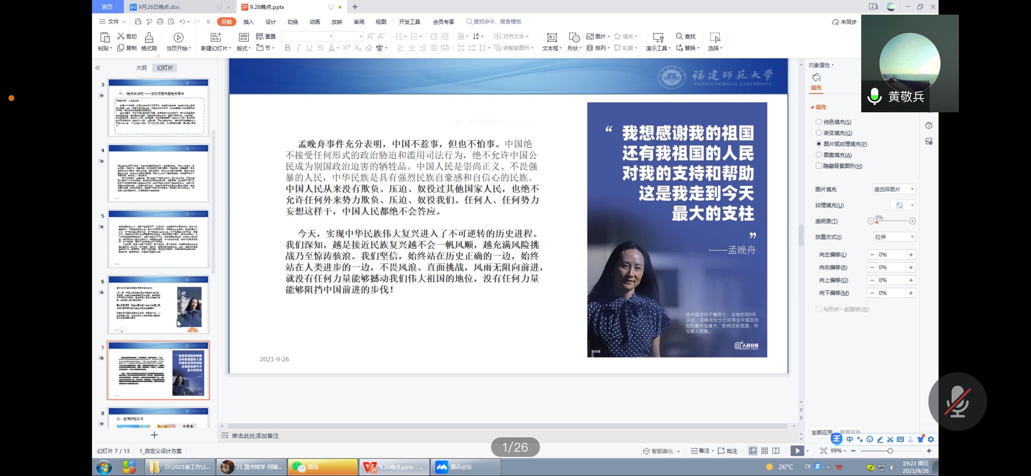Image resolution: width=1031 pixels, height=476 pixels.
Task: Open the shapes 形状 tool
Action: [574, 38]
